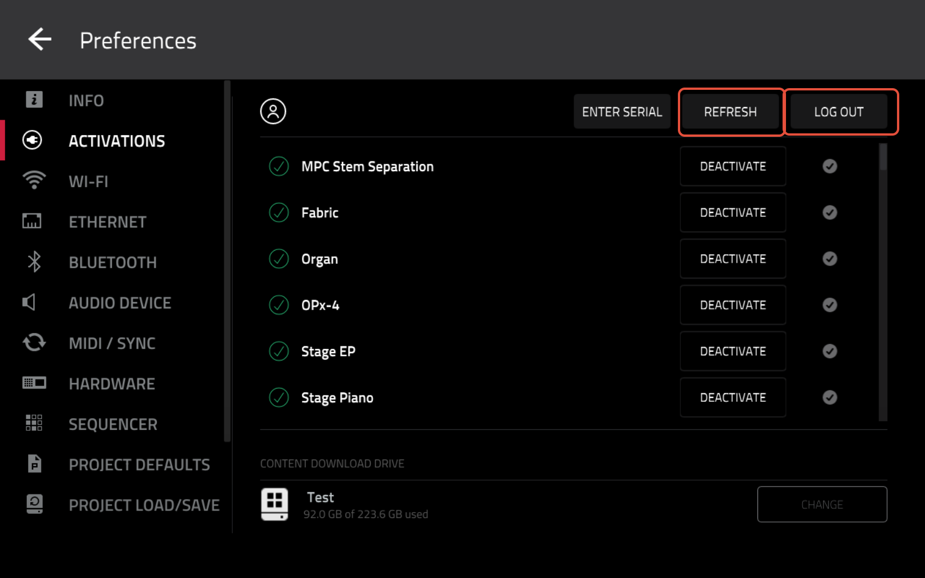Open ETHERNET settings

[x=108, y=222]
